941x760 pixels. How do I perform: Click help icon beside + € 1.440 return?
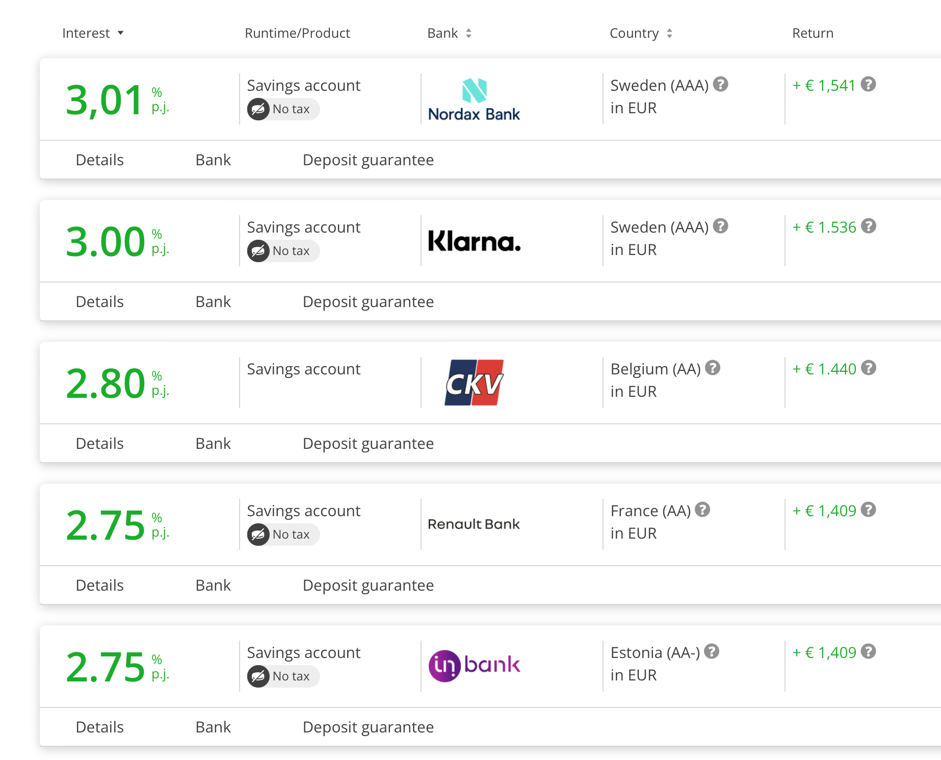coord(868,368)
